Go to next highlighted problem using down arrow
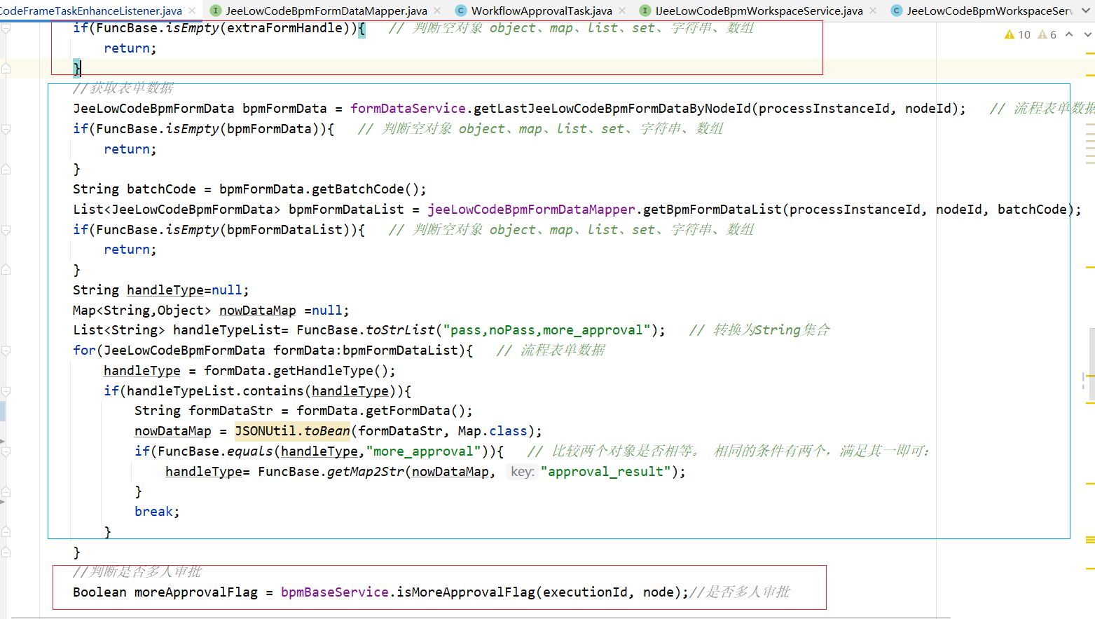Screen dimensions: 1095x619 [x=1087, y=34]
